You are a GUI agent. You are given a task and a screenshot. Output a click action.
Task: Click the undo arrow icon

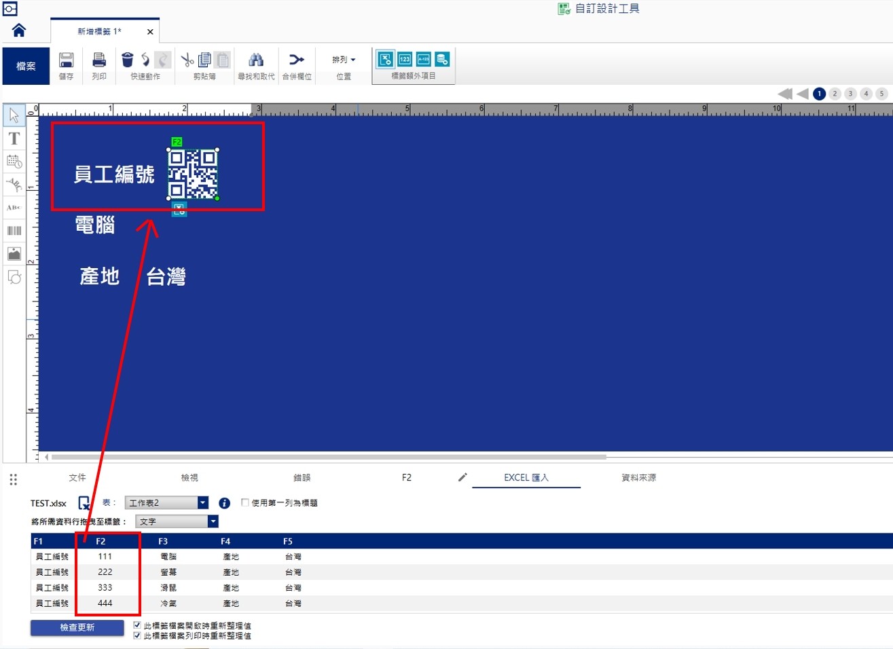point(145,60)
